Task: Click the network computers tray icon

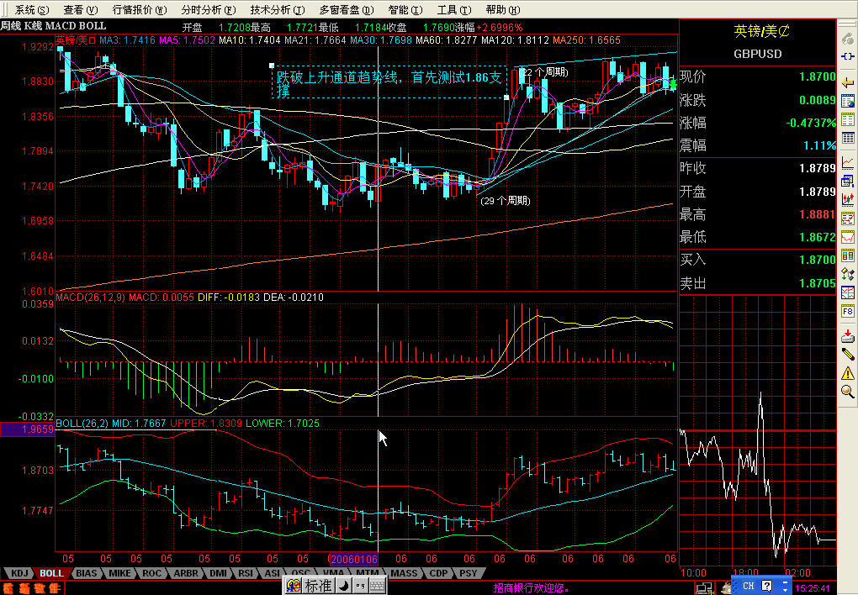Action: click(704, 588)
